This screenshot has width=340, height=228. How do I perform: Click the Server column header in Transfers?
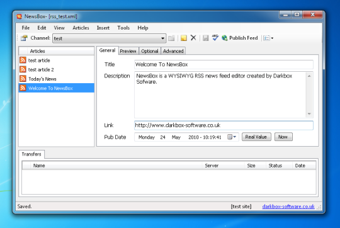[x=224, y=166]
